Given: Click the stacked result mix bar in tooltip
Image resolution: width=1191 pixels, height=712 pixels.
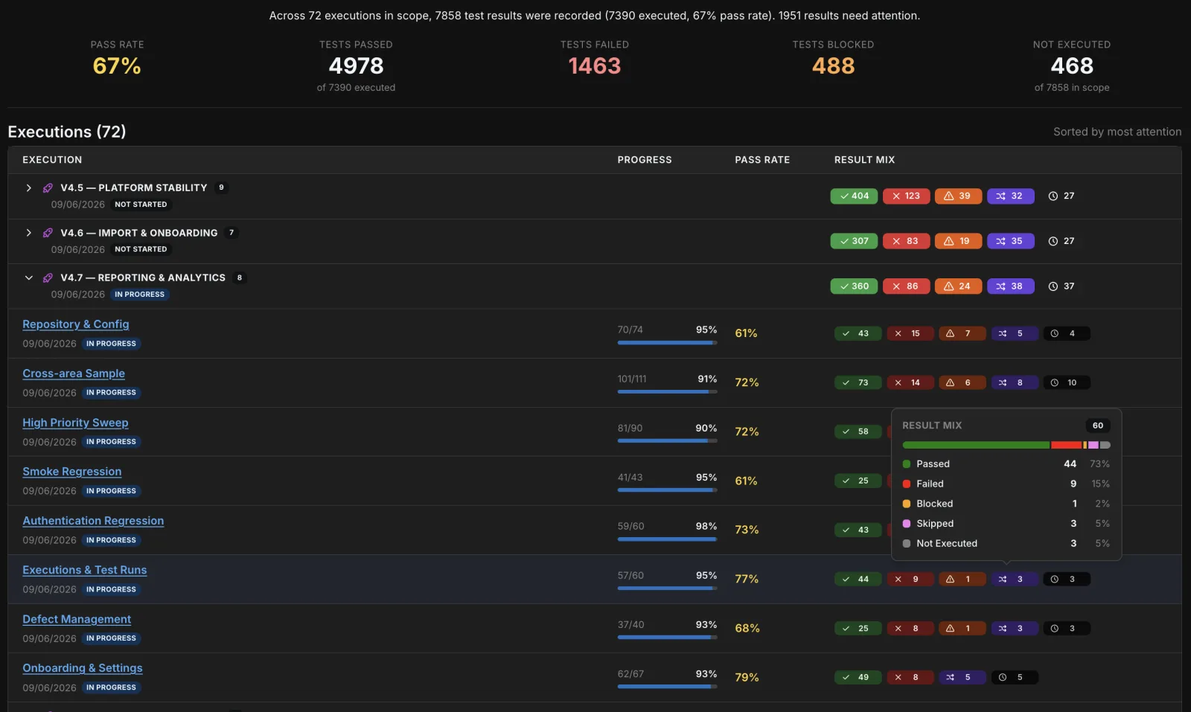Looking at the screenshot, I should 1006,445.
